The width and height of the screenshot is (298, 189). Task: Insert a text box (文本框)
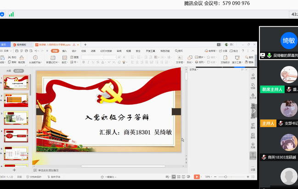[179, 58]
